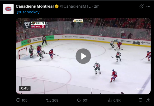Open the three-dot more options menu

(148, 6)
